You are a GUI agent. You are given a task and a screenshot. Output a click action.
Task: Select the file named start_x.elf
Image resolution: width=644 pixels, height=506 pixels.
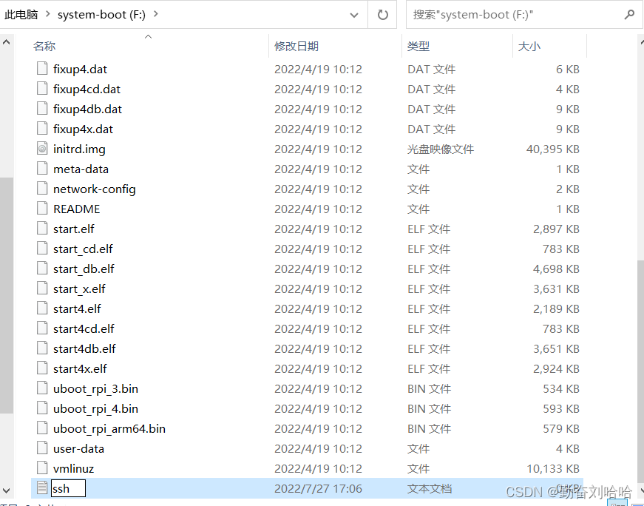click(79, 289)
